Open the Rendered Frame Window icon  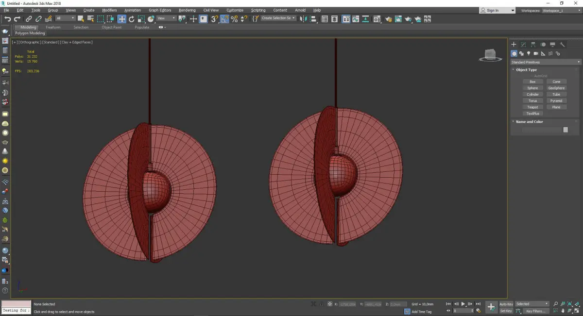[398, 19]
